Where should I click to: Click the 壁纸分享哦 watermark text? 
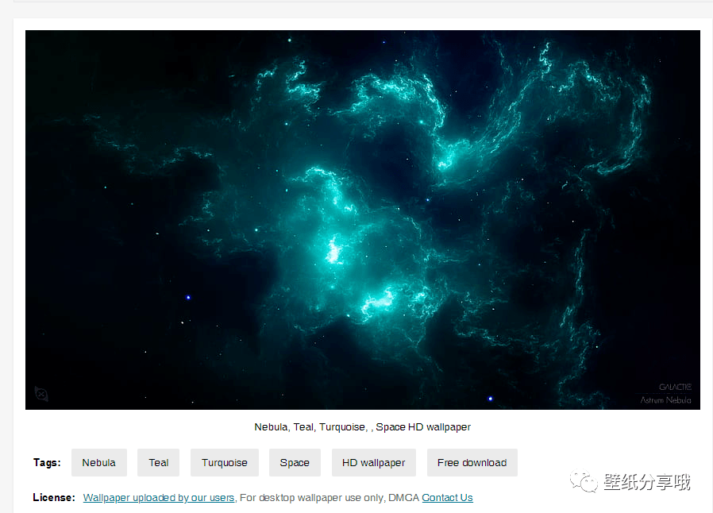coord(647,482)
